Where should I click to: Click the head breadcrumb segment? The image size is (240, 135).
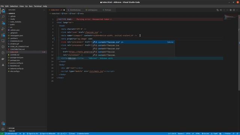[72, 13]
